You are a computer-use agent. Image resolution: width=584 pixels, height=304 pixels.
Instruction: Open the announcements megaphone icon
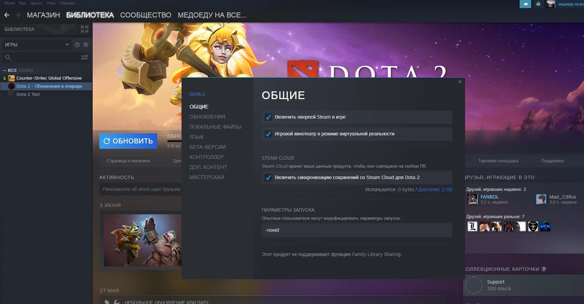click(525, 4)
